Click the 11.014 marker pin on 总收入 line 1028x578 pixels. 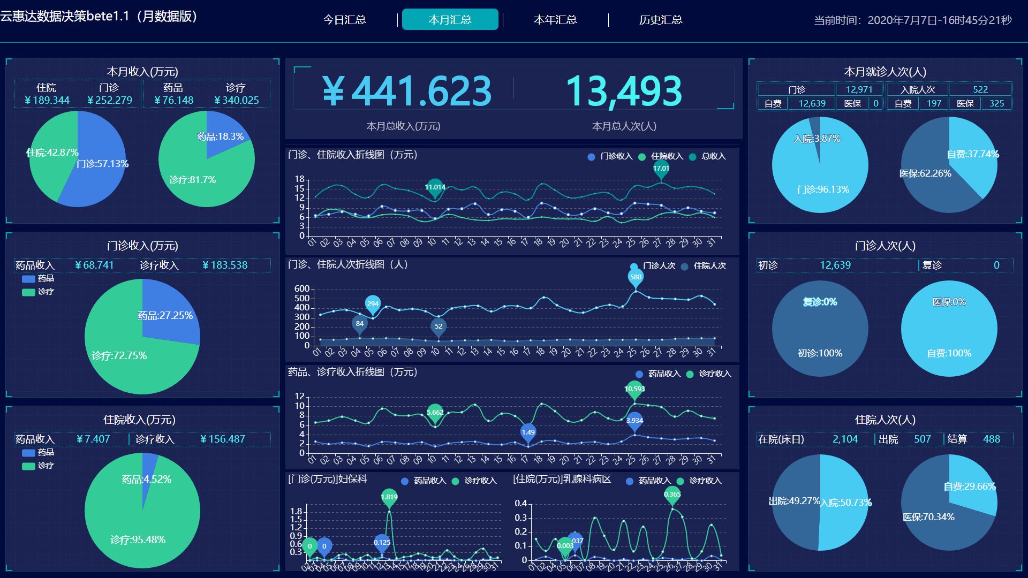(x=435, y=188)
